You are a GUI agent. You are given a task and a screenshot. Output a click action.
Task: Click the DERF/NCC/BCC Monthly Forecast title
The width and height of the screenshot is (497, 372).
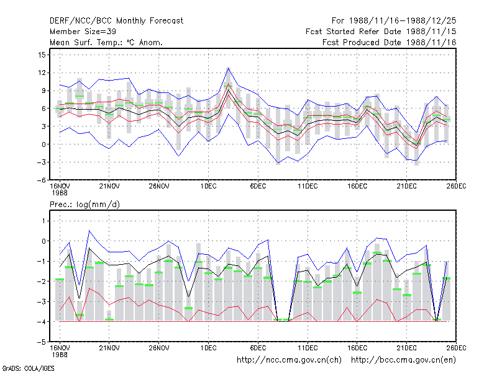[x=116, y=21]
